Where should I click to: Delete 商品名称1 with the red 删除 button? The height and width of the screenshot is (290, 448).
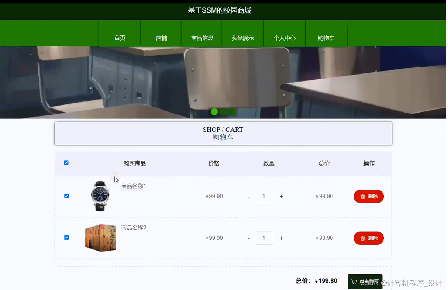point(369,197)
